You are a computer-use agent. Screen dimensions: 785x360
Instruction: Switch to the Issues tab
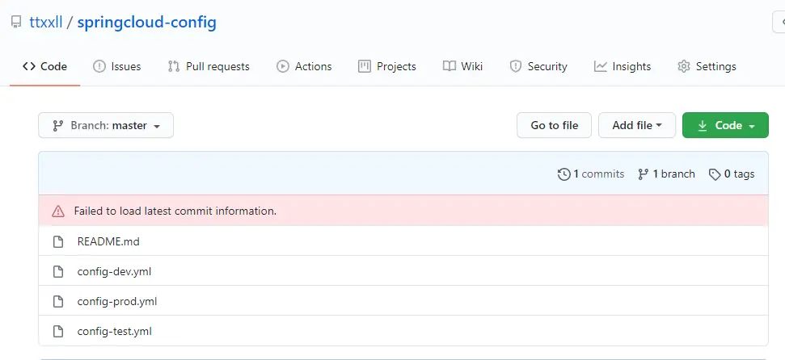click(x=116, y=66)
